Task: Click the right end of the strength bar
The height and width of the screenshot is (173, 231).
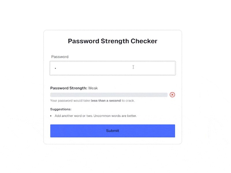Action: [x=167, y=95]
